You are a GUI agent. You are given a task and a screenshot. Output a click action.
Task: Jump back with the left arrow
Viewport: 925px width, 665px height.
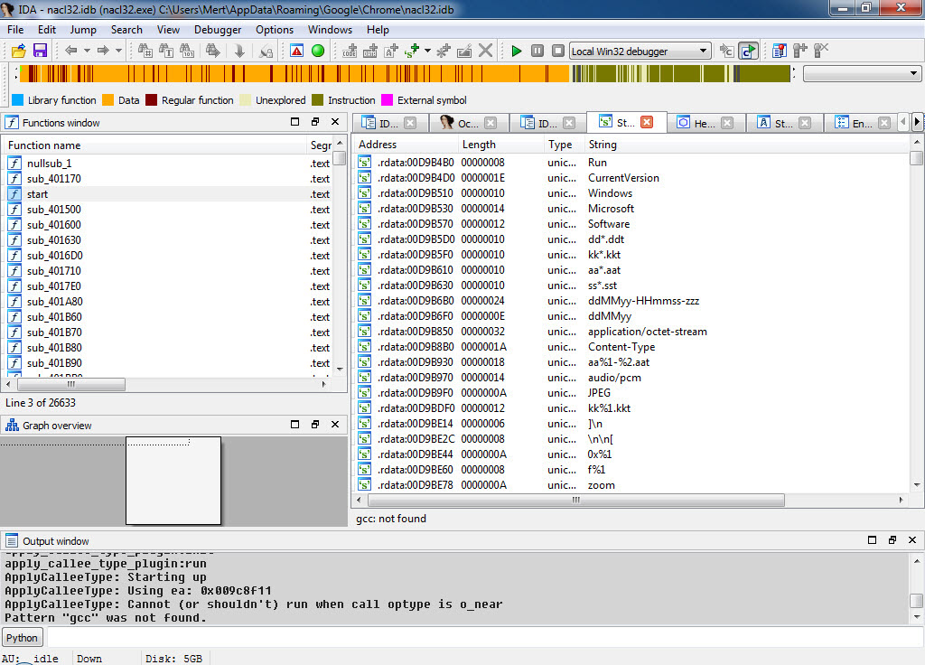click(x=70, y=51)
